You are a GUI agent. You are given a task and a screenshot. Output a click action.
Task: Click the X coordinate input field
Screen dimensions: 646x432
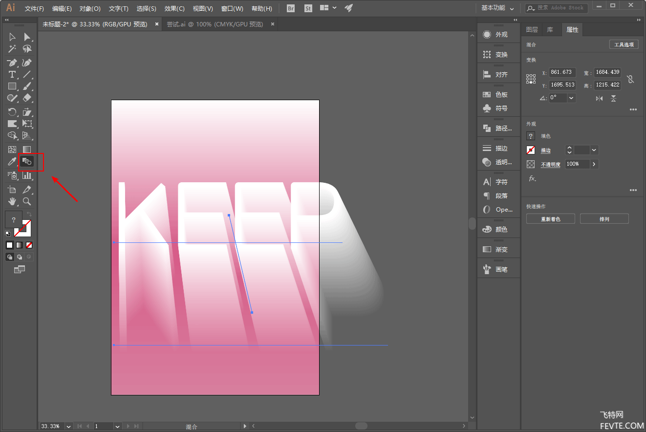[562, 72]
